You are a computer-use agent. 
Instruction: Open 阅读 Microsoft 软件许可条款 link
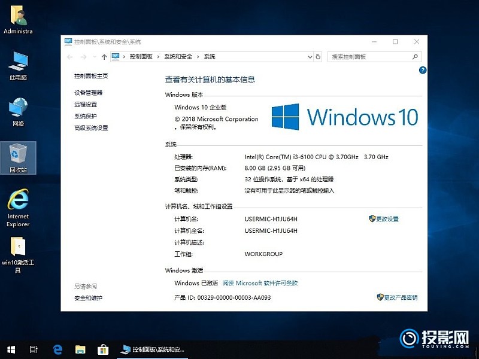tap(260, 283)
